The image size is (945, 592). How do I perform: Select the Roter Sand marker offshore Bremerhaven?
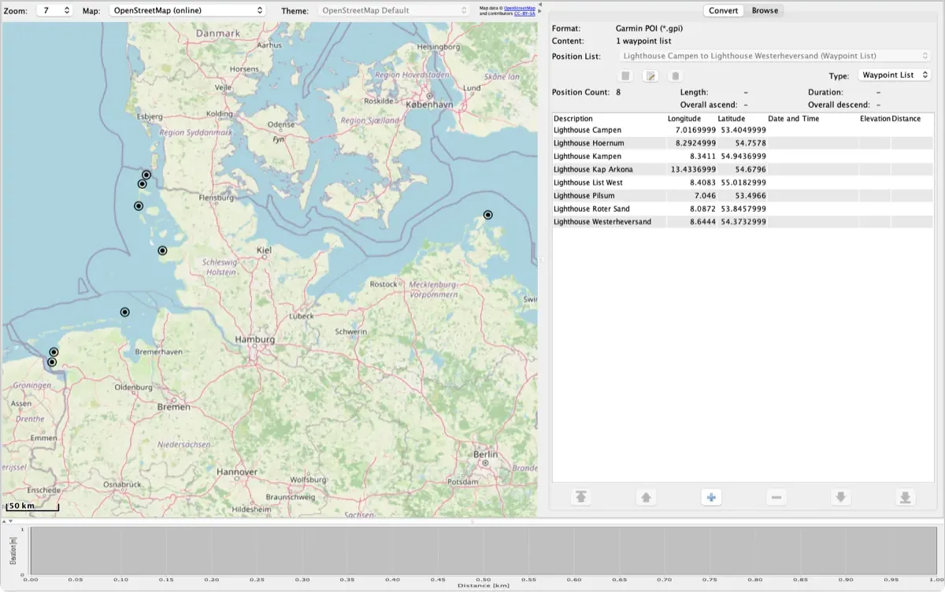(124, 313)
